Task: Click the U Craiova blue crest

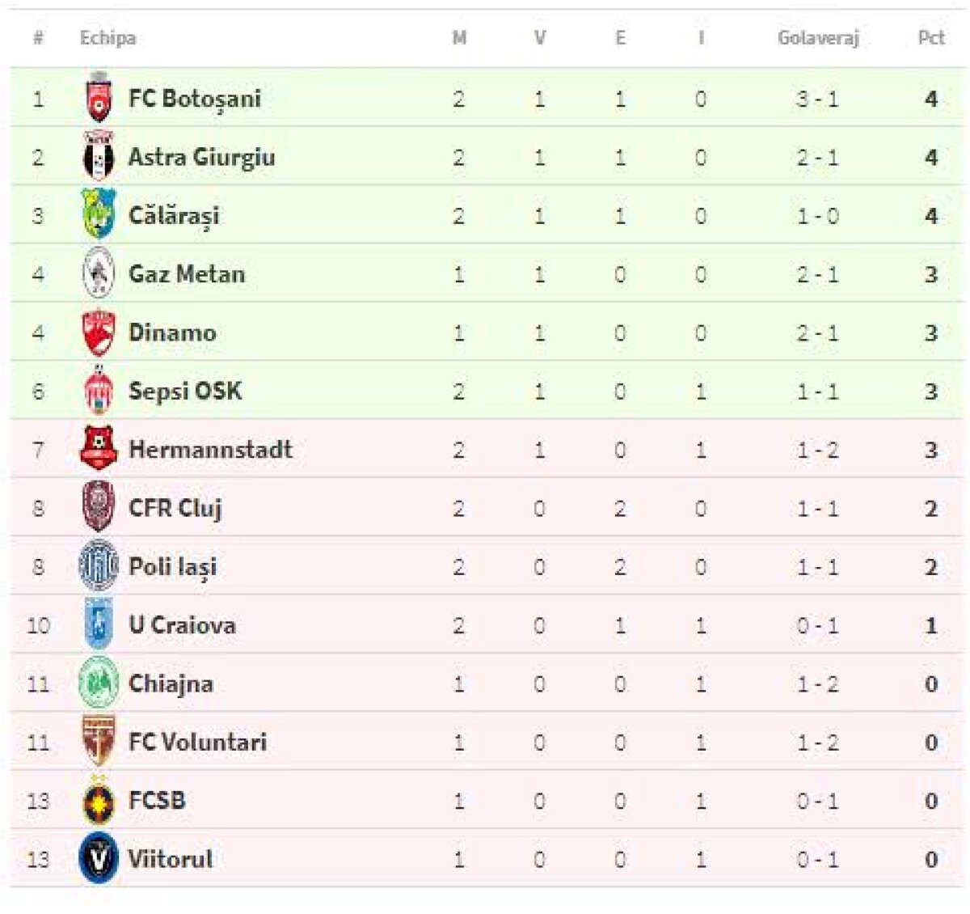Action: (x=99, y=624)
